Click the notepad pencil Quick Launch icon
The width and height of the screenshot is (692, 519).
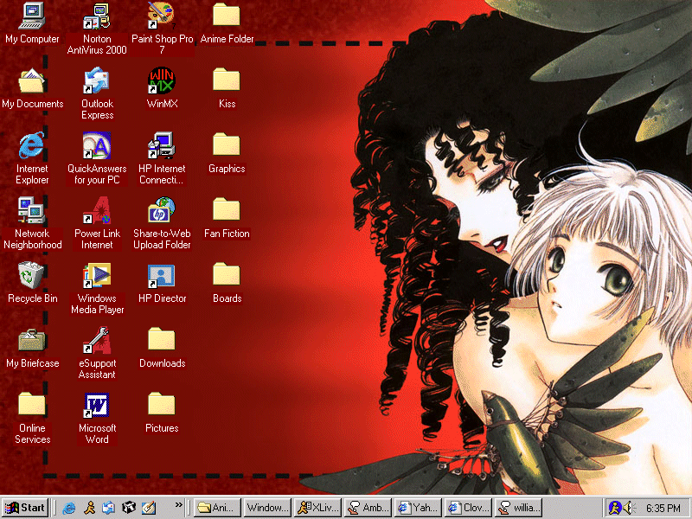coord(149,508)
